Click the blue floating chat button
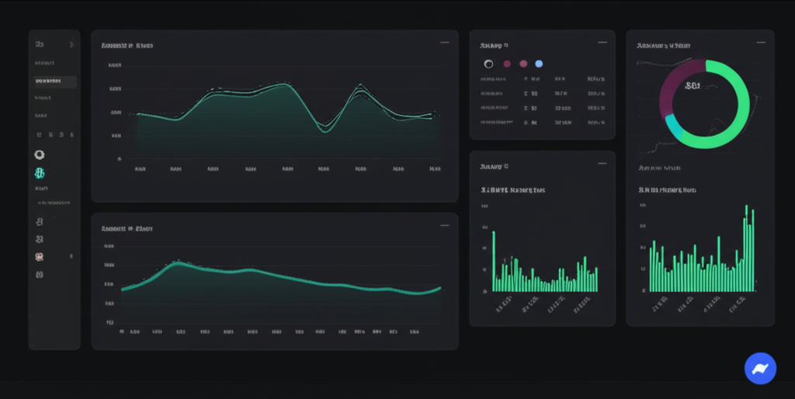This screenshot has width=795, height=399. 760,368
